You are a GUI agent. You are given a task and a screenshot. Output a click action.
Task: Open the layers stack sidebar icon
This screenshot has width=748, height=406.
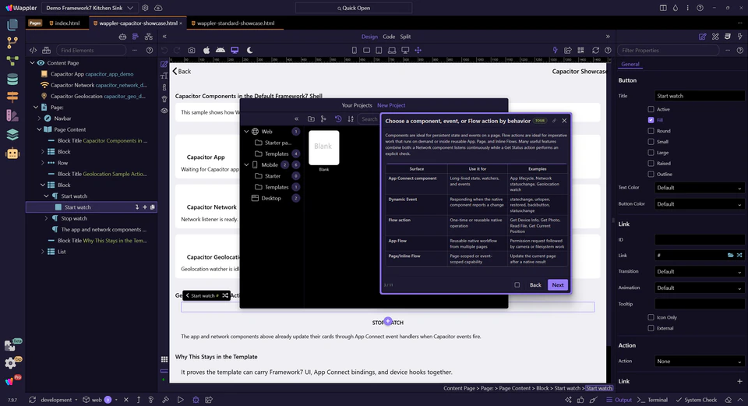click(x=12, y=135)
